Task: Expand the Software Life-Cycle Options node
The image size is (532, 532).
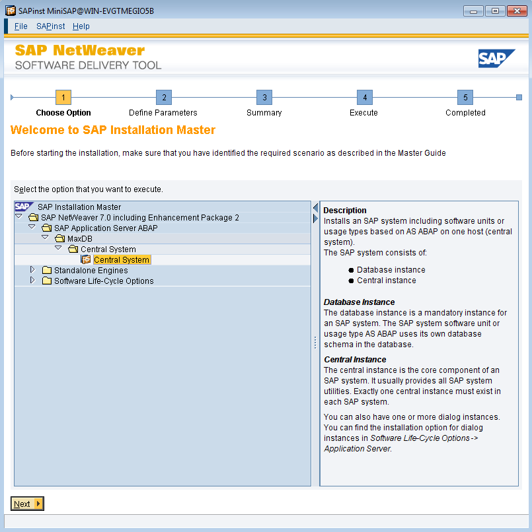Action: [32, 281]
